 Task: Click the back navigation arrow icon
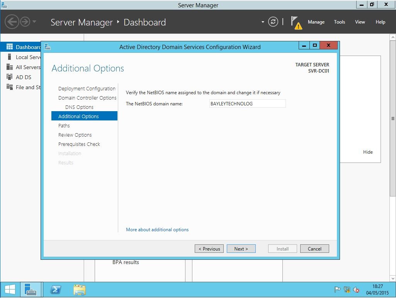click(x=12, y=22)
